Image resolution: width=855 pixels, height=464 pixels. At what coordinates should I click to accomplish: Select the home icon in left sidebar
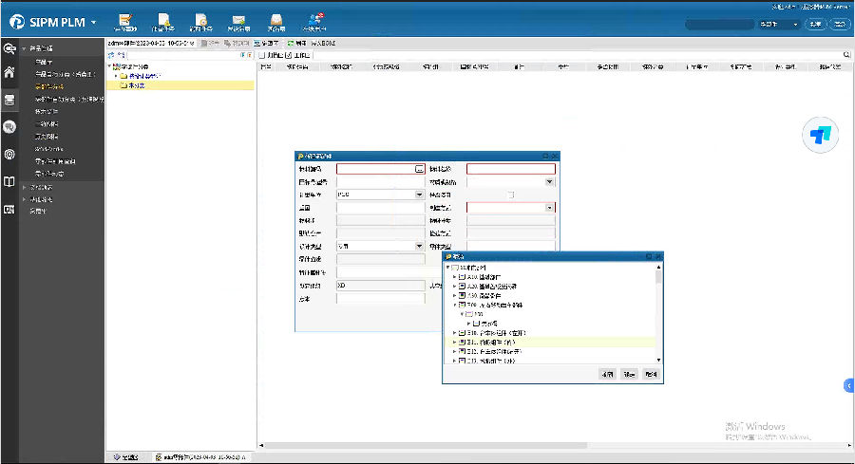click(x=9, y=72)
